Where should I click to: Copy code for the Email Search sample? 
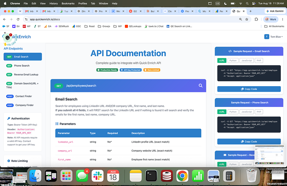249,89
